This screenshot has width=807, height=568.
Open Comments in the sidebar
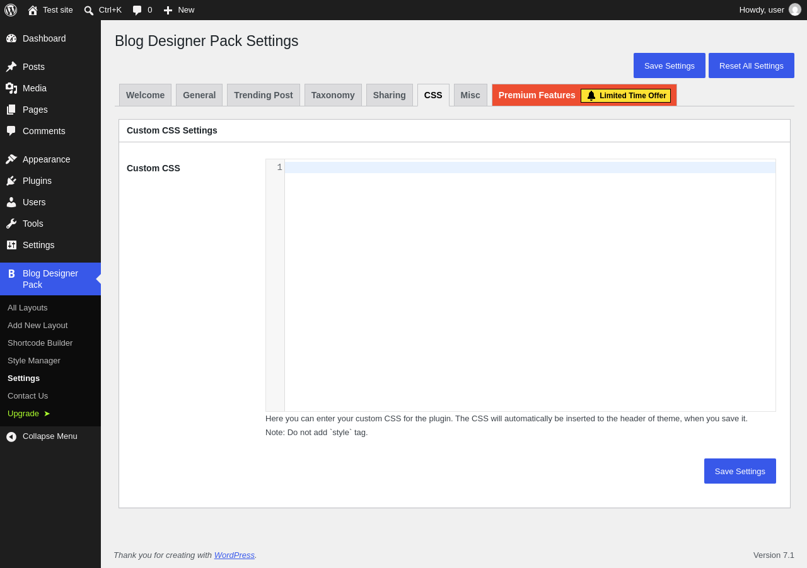click(x=50, y=131)
